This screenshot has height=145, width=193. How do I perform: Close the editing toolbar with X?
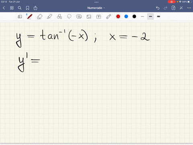[x=181, y=8]
